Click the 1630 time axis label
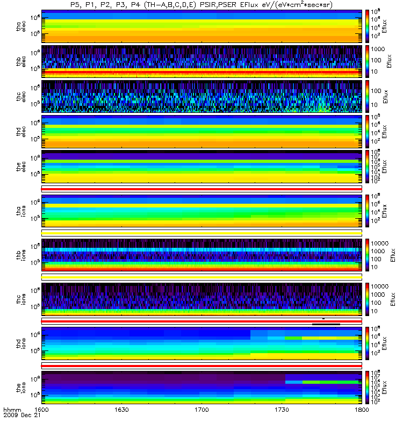The width and height of the screenshot is (403, 430). (121, 410)
